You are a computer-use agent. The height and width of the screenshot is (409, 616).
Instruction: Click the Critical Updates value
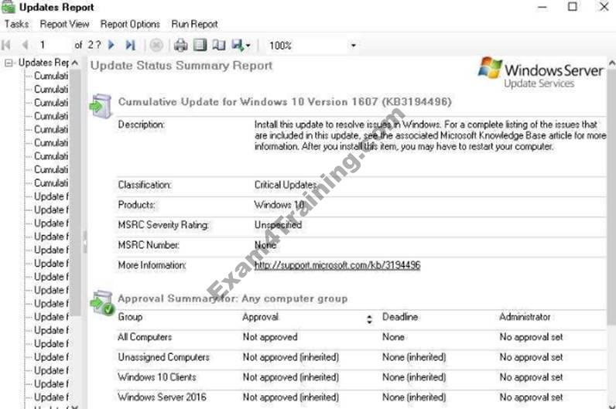click(x=286, y=185)
